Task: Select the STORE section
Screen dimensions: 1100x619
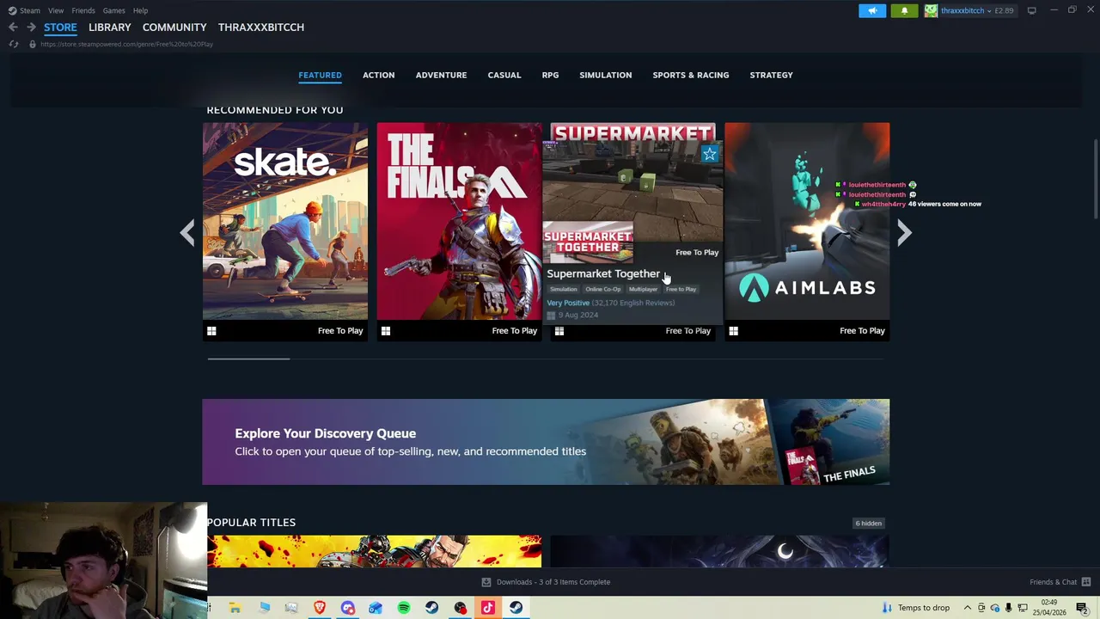Action: 60,28
